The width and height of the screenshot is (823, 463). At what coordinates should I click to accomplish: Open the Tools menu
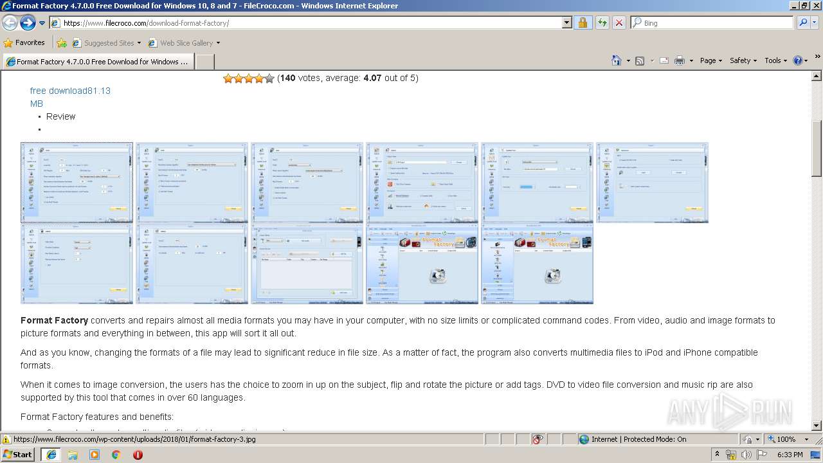pyautogui.click(x=775, y=60)
